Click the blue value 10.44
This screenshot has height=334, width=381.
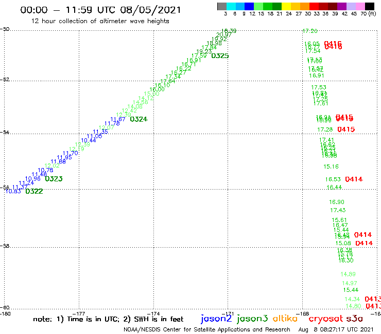pyautogui.click(x=89, y=140)
